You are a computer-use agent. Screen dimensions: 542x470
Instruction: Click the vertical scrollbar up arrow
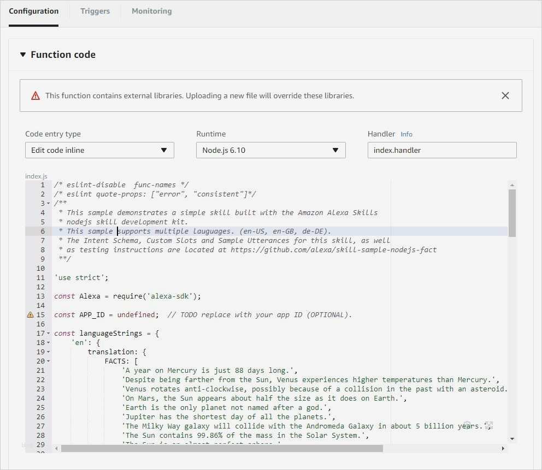(x=512, y=185)
